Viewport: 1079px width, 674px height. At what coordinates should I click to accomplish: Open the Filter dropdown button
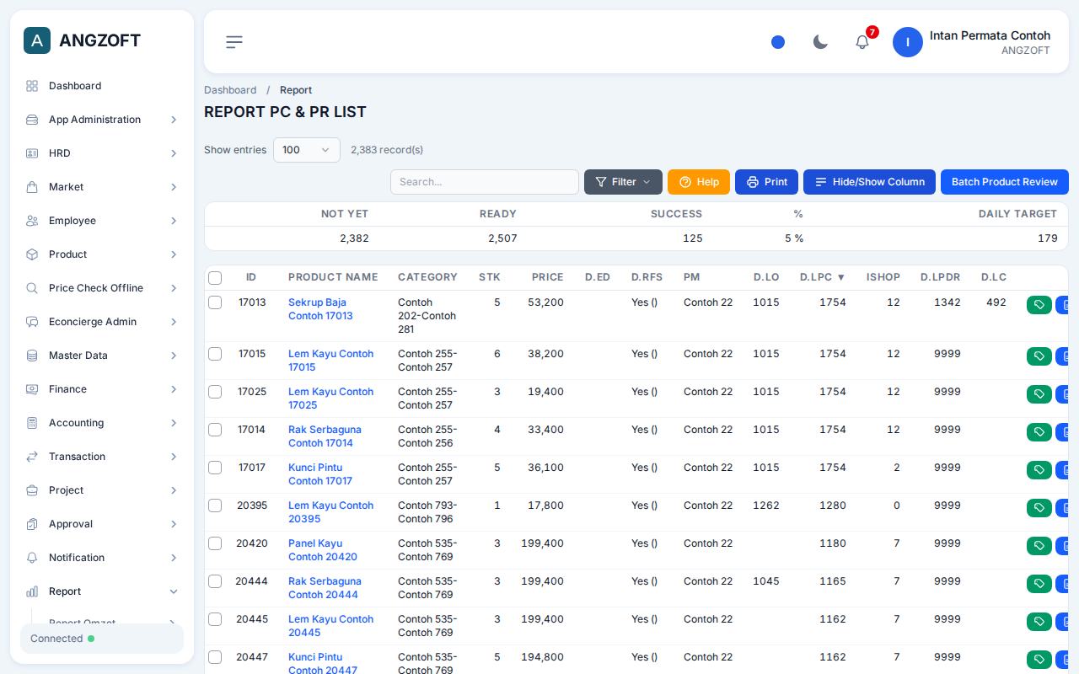623,182
